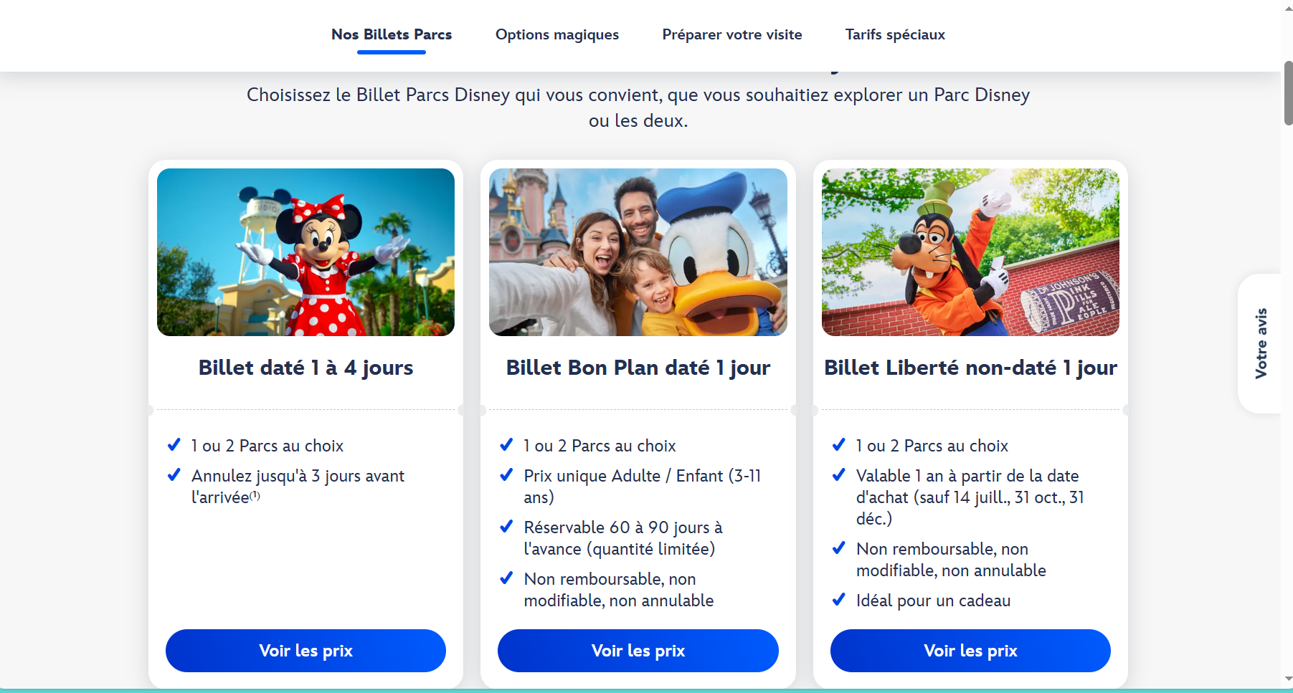Click checkmark beside Prix unique Adulte / Enfant
Viewport: 1293px width, 693px height.
506,475
